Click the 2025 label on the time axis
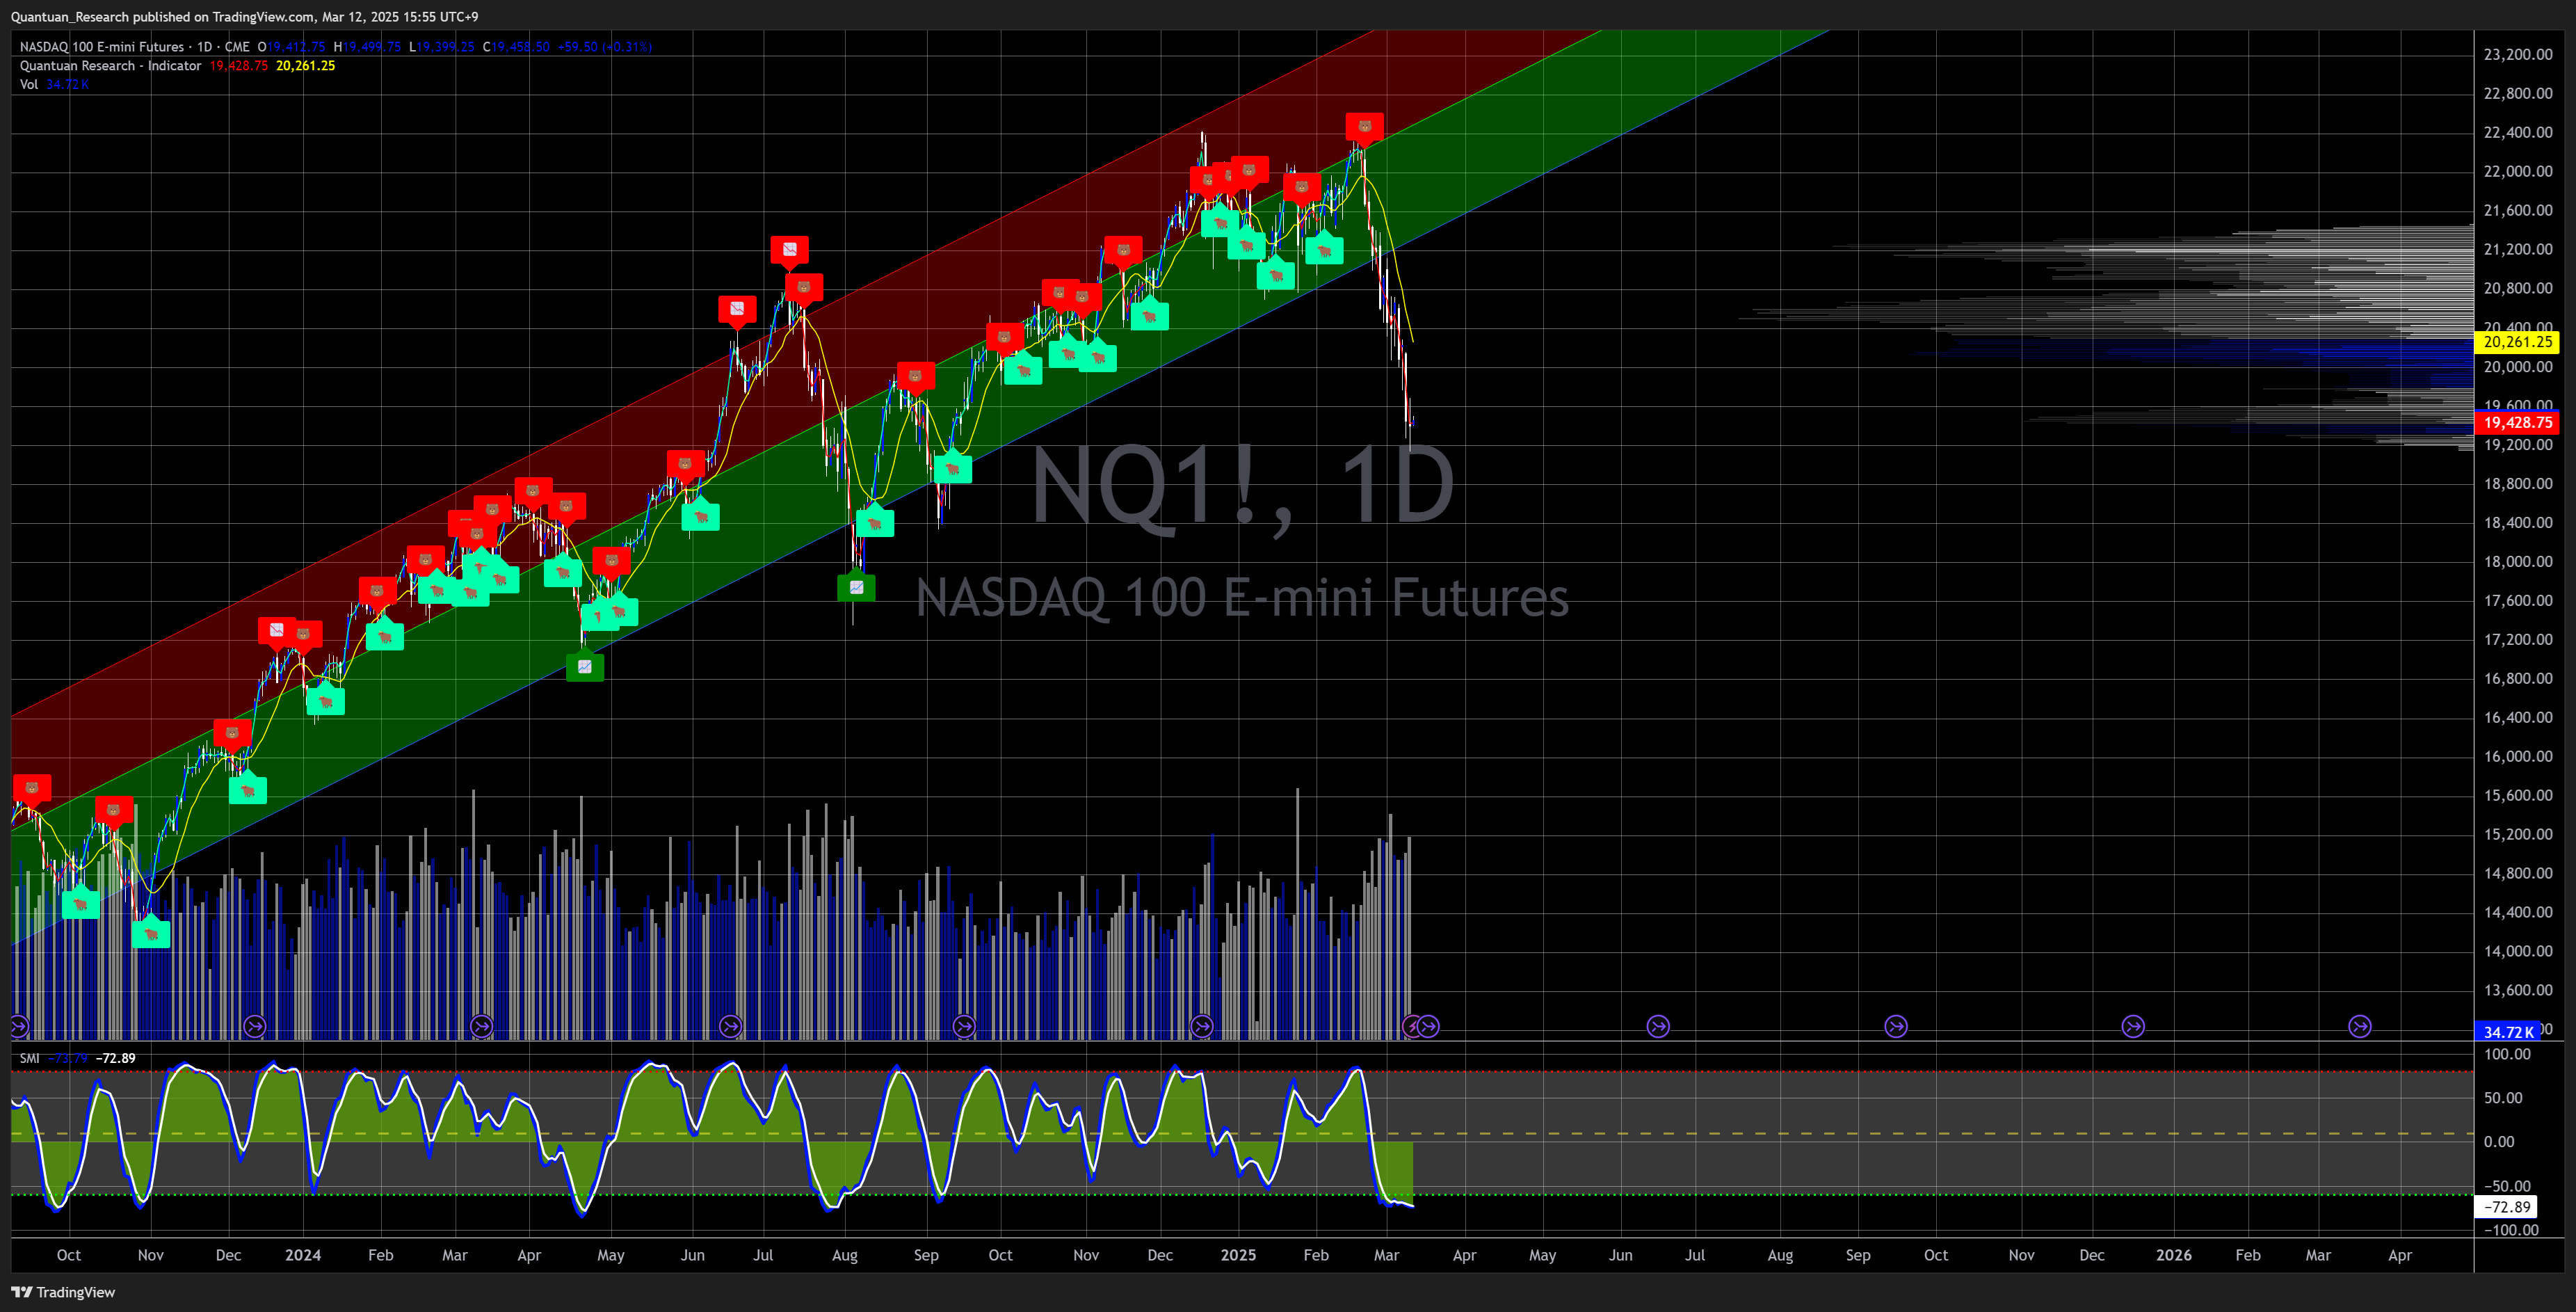This screenshot has height=1312, width=2576. 1238,1255
